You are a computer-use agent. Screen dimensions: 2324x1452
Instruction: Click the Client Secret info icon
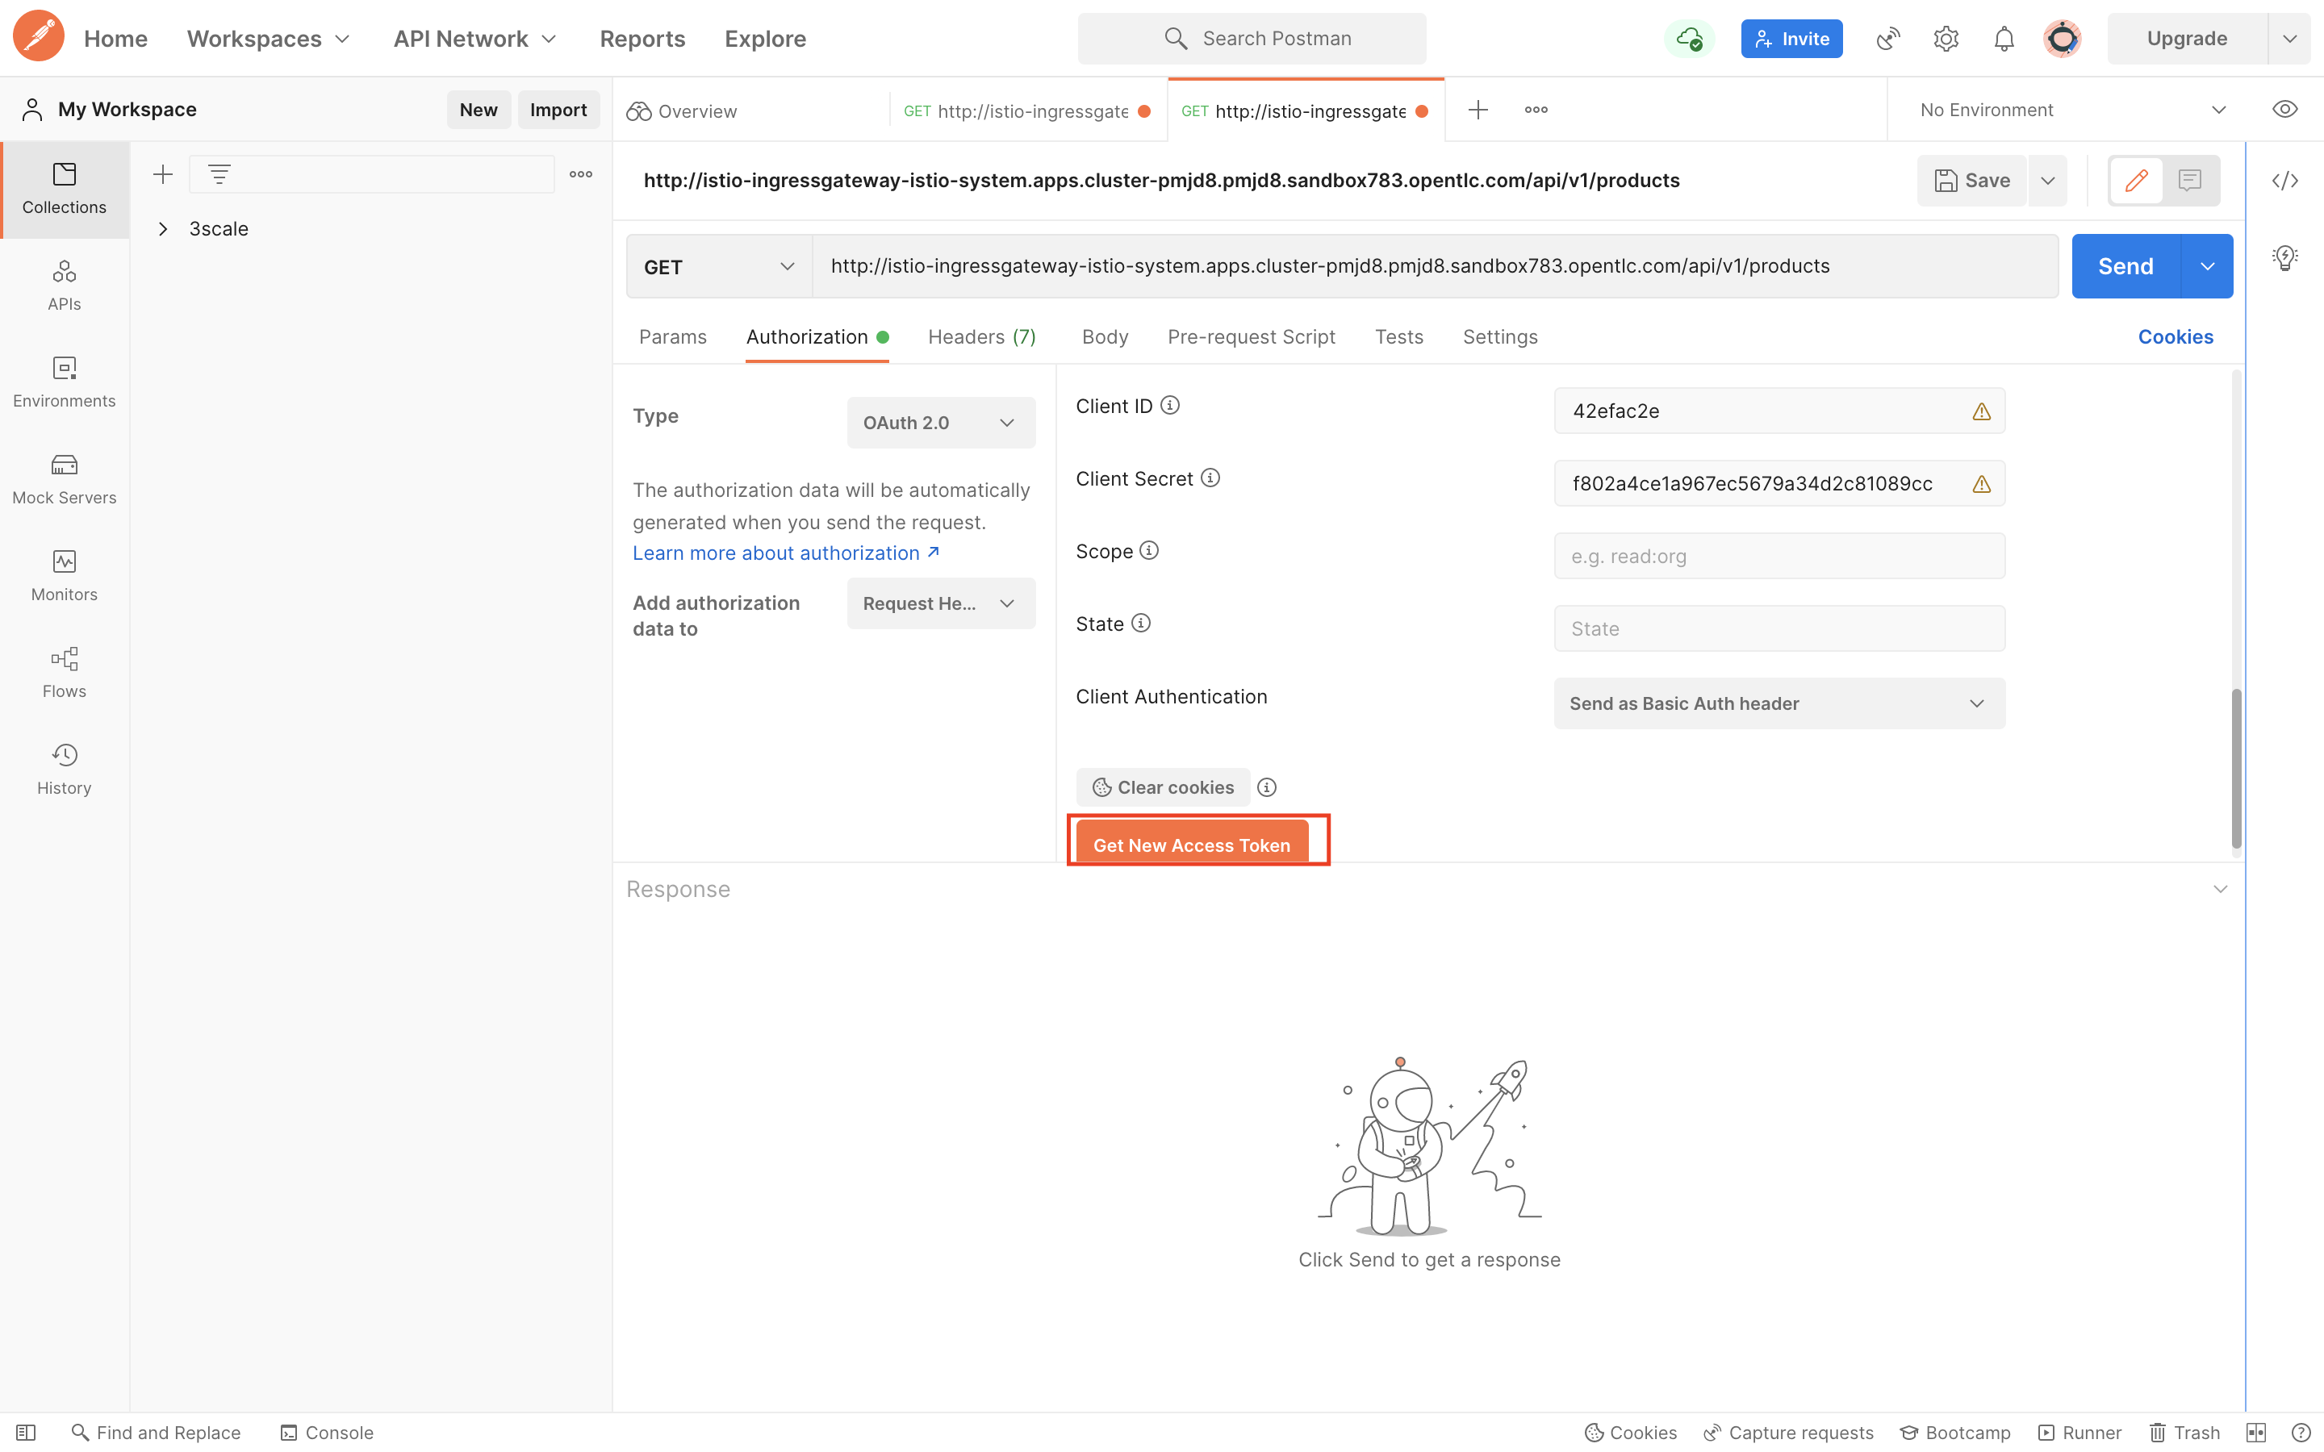point(1210,478)
